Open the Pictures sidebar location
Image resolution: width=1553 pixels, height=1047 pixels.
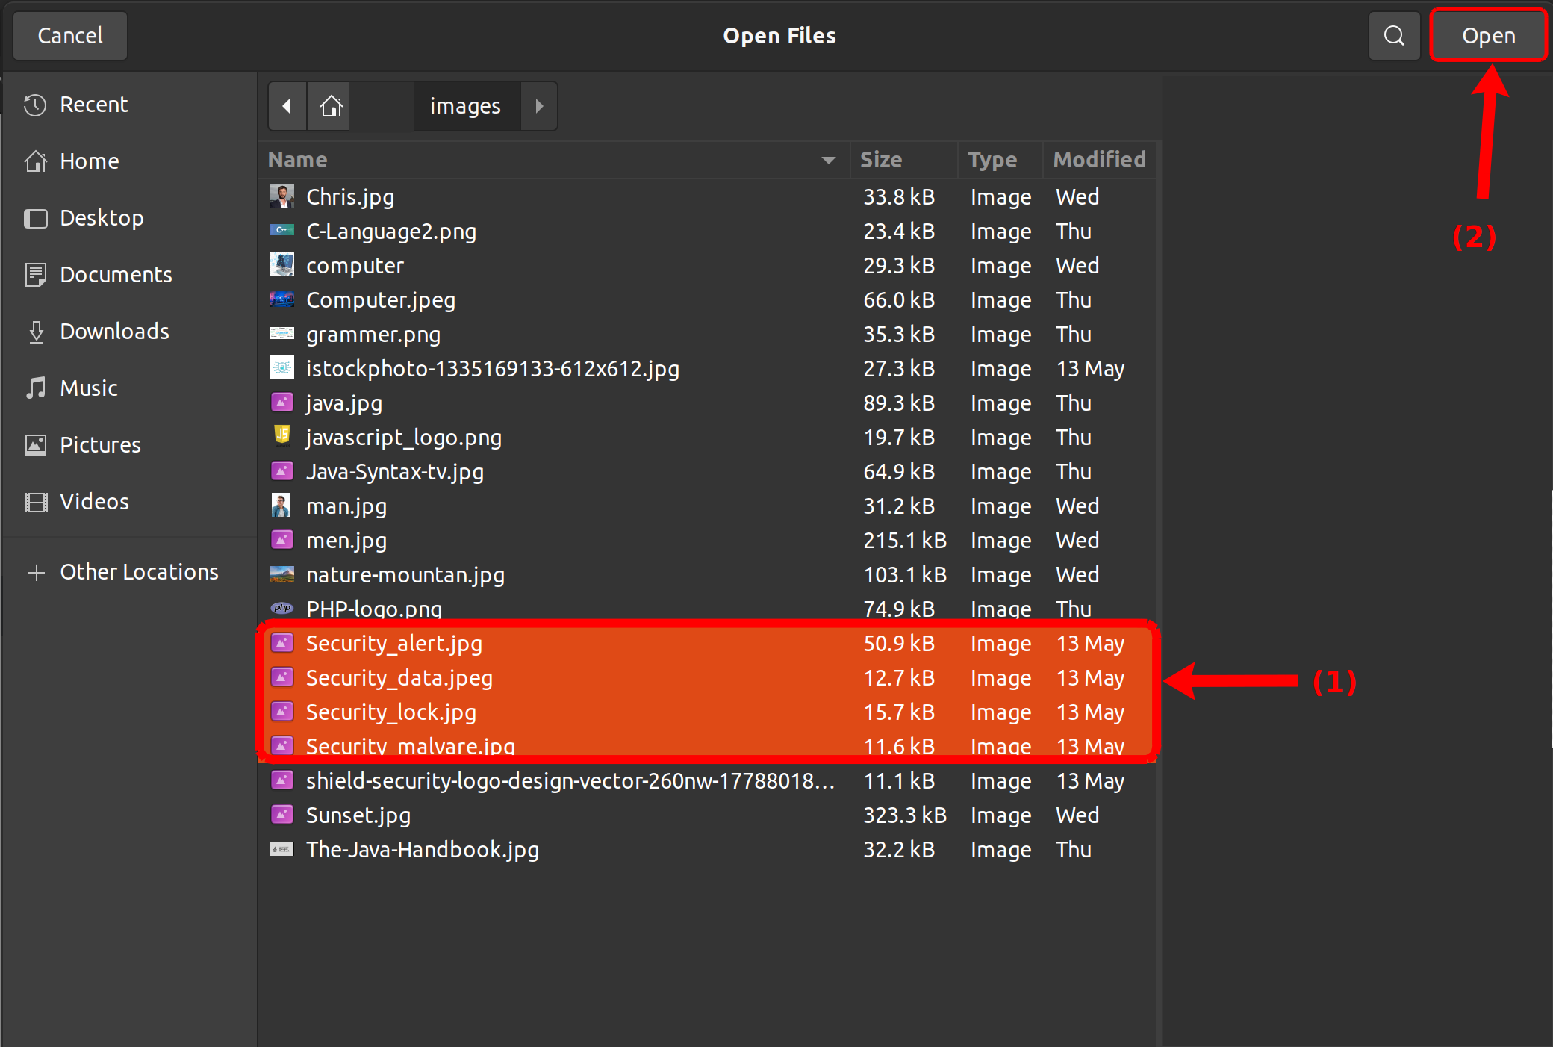click(x=99, y=445)
